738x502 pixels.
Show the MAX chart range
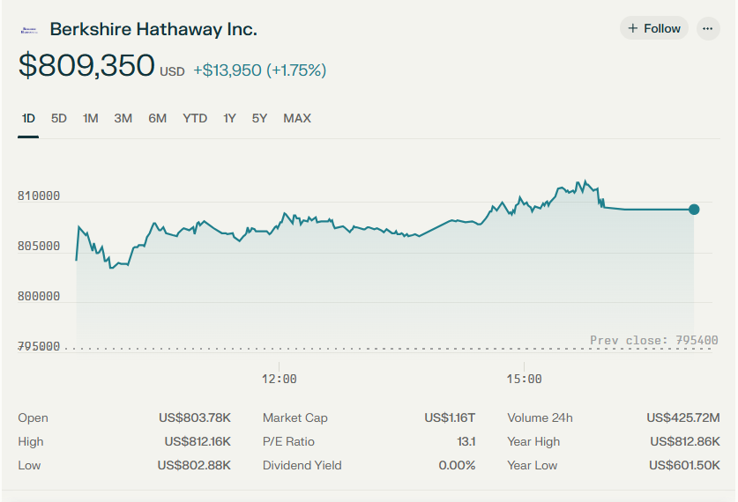[x=297, y=118]
